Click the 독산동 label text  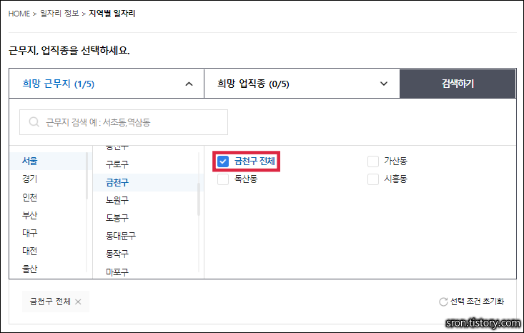pyautogui.click(x=246, y=179)
